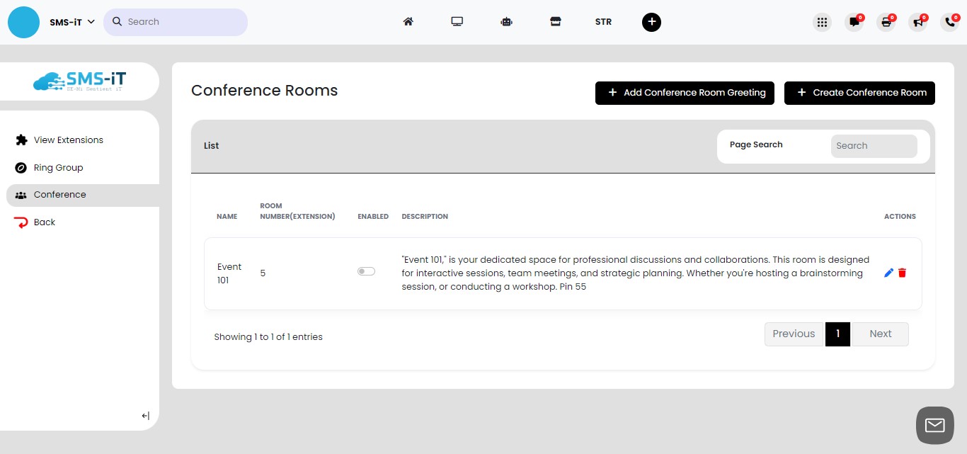Click Add Conference Room Greeting
Screen dimensions: 967x454
click(x=684, y=93)
